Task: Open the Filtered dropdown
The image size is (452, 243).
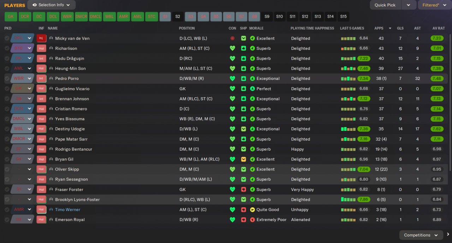Action: 434,5
